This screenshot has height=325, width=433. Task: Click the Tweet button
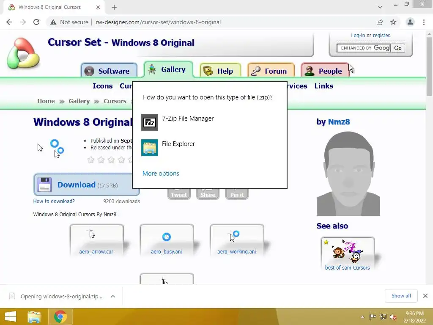coord(179,194)
